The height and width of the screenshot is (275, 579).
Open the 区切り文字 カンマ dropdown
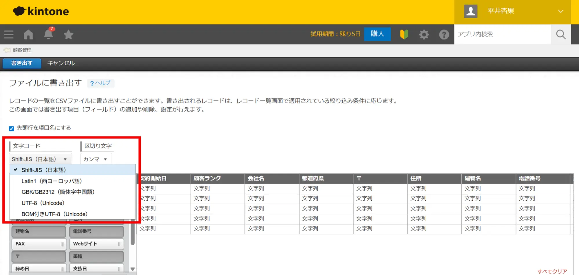pos(95,159)
